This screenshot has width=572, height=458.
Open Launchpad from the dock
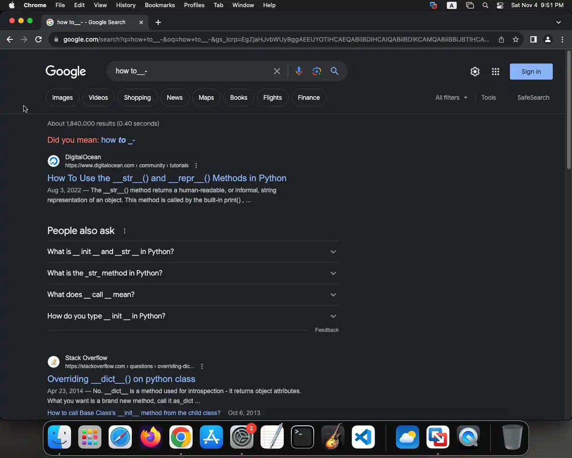(90, 437)
